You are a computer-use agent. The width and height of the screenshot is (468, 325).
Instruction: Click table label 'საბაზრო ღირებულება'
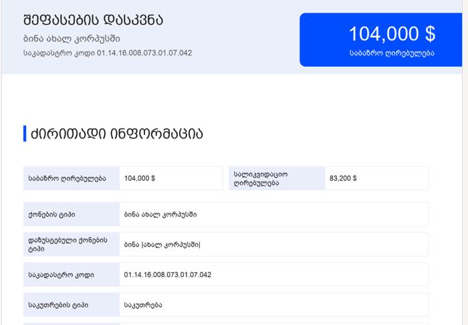click(x=67, y=179)
